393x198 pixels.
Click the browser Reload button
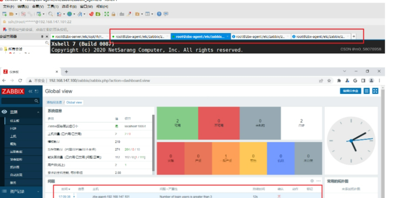[20, 80]
